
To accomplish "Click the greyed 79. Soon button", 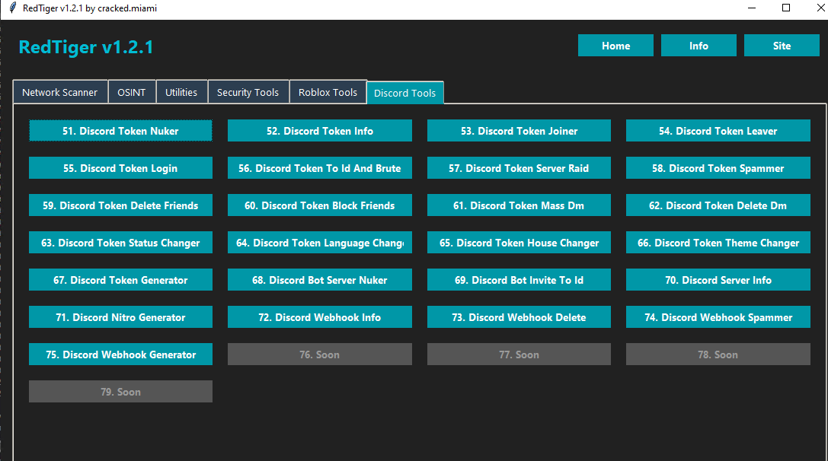I will (120, 391).
